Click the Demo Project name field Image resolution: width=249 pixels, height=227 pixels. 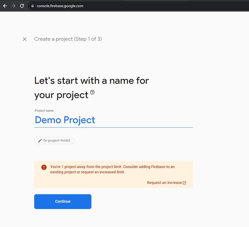click(113, 120)
